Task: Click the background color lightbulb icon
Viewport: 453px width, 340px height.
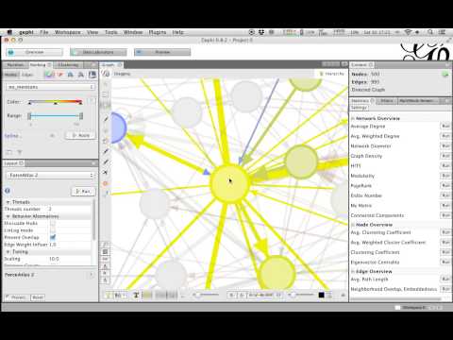Action: (108, 295)
